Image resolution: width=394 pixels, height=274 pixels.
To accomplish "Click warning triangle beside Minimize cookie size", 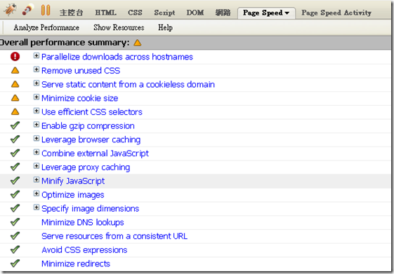I will pos(15,98).
